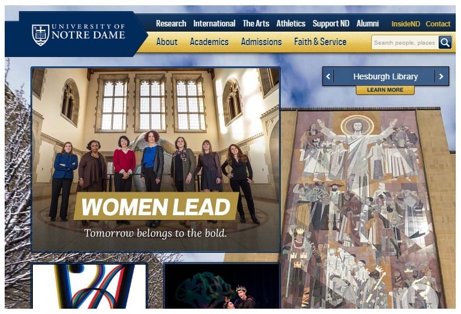Click the Notre Dame shield logo
Image resolution: width=461 pixels, height=314 pixels.
(41, 35)
